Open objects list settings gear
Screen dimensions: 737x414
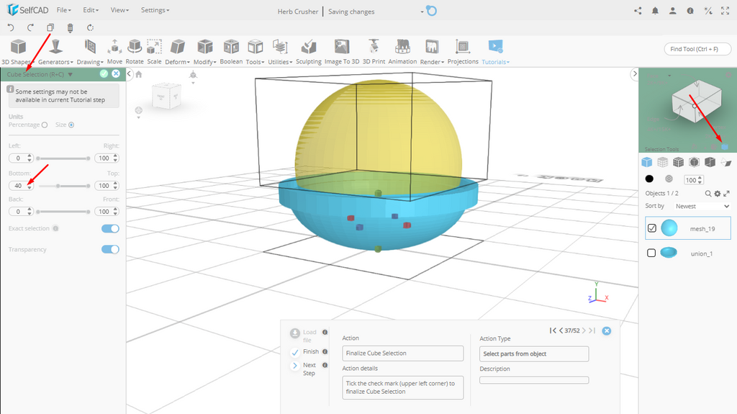718,194
